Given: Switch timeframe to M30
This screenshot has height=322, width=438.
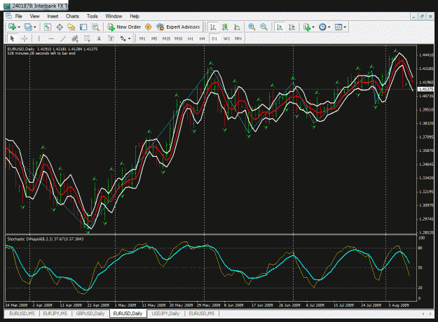Looking at the screenshot, I should (x=178, y=38).
